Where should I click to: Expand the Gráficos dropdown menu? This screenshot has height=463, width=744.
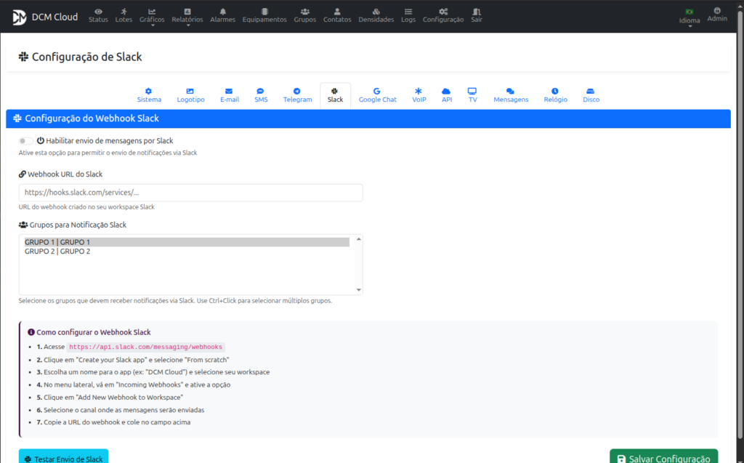(x=152, y=17)
